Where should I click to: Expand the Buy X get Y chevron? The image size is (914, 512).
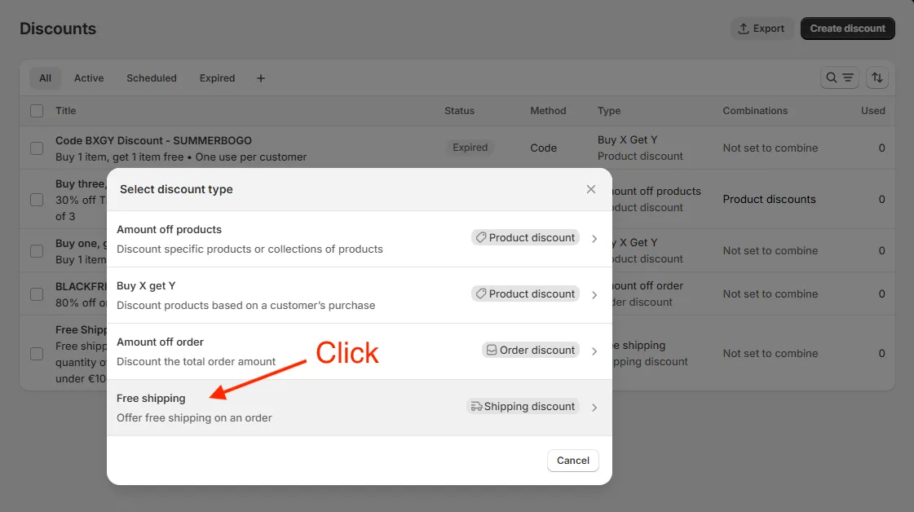point(594,294)
